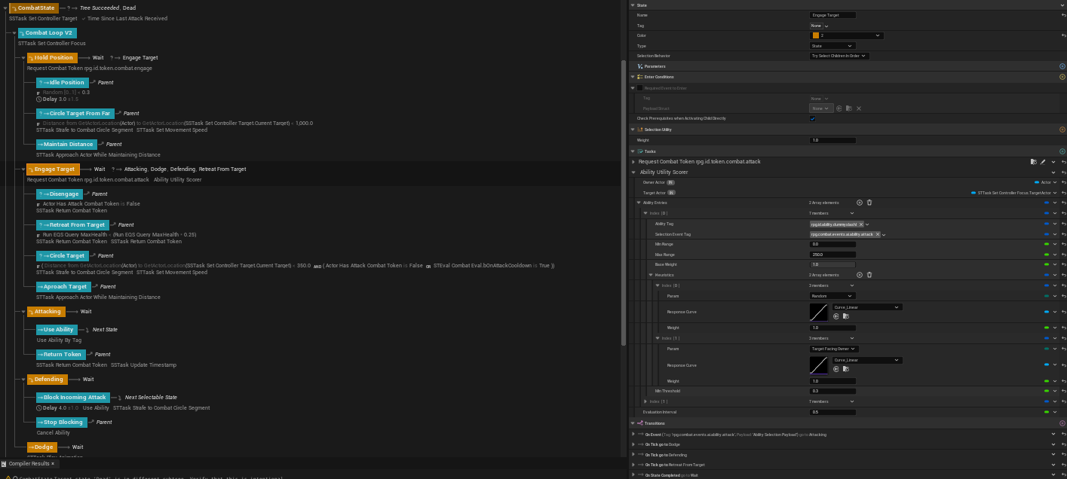Image resolution: width=1067 pixels, height=479 pixels.
Task: Remove the rpg.id.ability.dummyslashl ability tag
Action: (861, 224)
